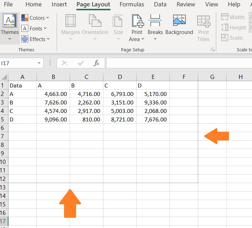Click the sheet Background picture icon
Image resolution: width=252 pixels, height=228 pixels.
179,20
